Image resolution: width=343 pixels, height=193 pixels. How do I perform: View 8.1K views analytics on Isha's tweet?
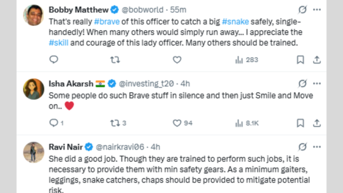(247, 123)
